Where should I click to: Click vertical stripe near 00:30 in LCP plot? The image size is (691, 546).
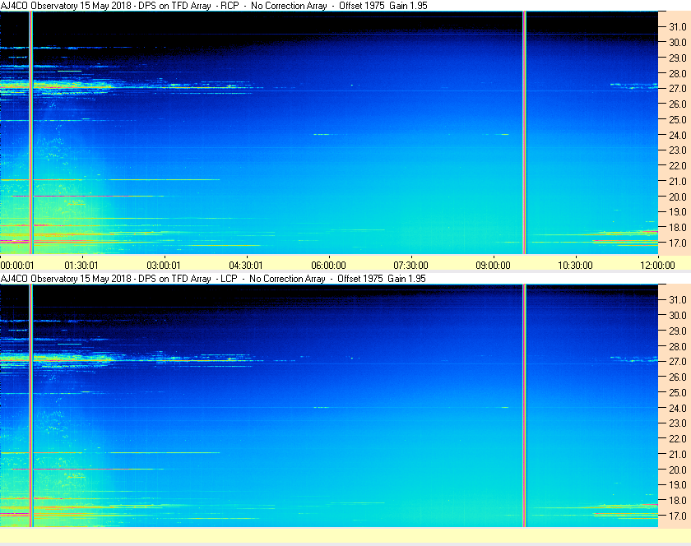tap(31, 405)
